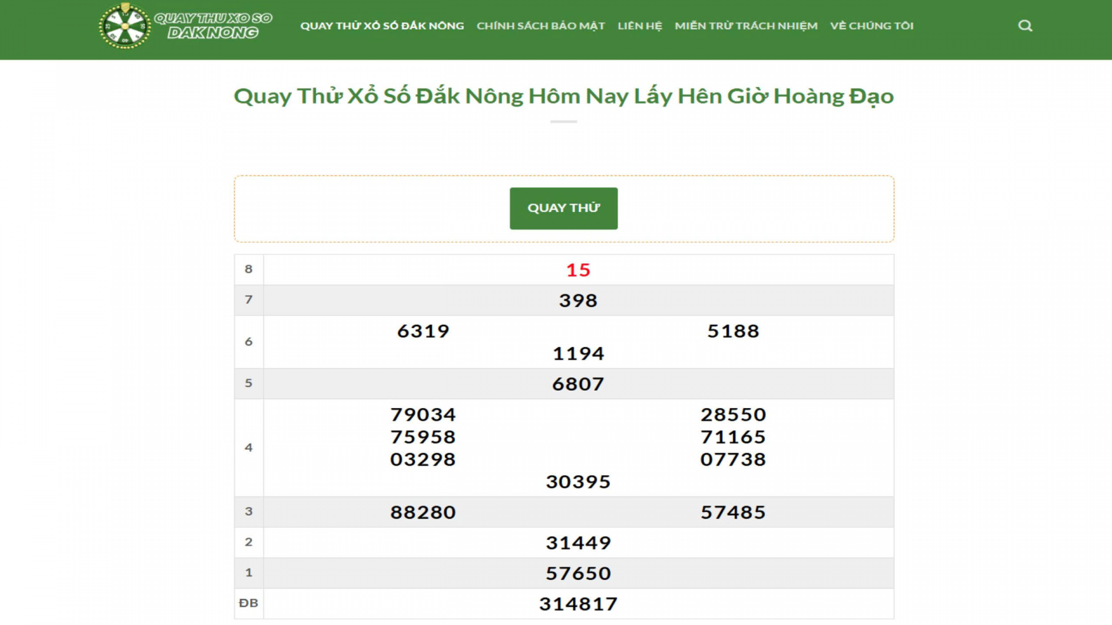Select the ĐB special prize 314817
This screenshot has width=1112, height=625.
click(x=578, y=604)
